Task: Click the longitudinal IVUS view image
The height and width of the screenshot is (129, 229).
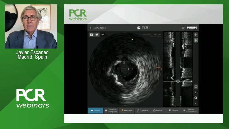Action: (178, 69)
